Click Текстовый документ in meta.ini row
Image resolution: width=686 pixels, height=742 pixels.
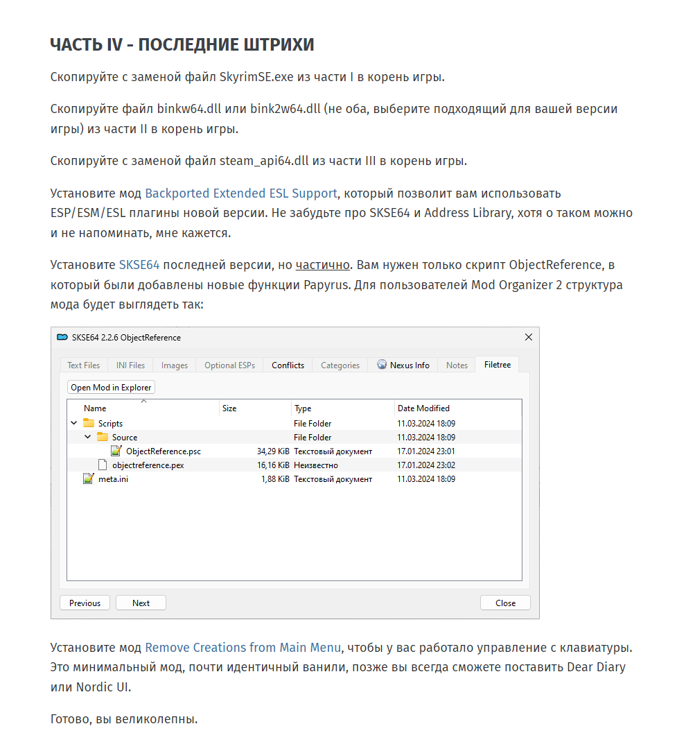tap(333, 479)
